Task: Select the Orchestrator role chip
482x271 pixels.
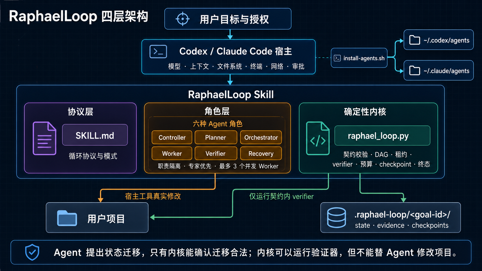Action: coord(261,137)
